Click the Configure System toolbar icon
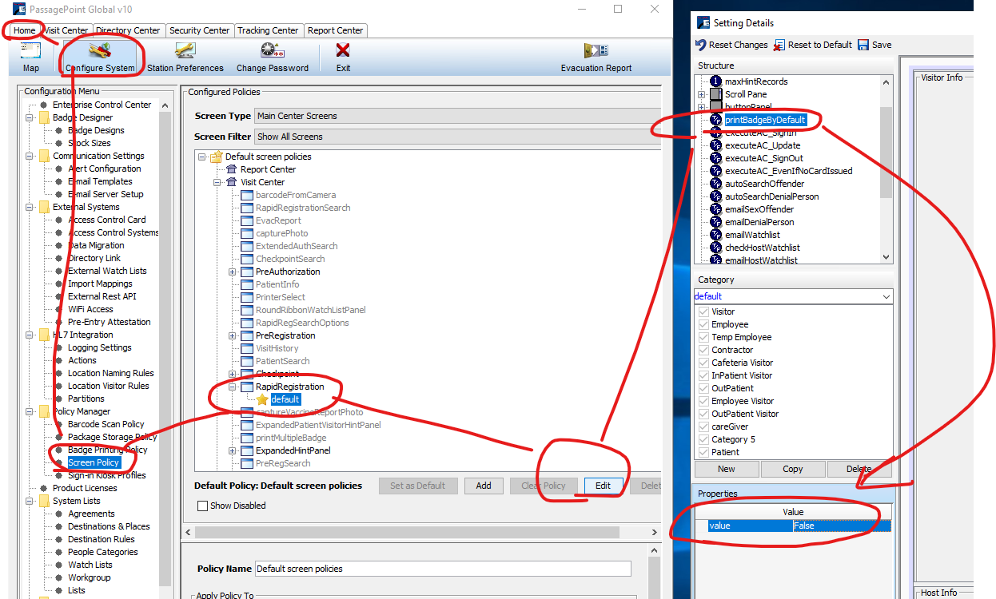The width and height of the screenshot is (996, 599). point(100,51)
